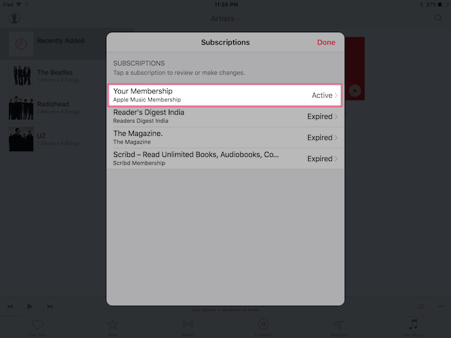This screenshot has height=338, width=451.
Task: Open account profile icon
Action: tap(14, 18)
